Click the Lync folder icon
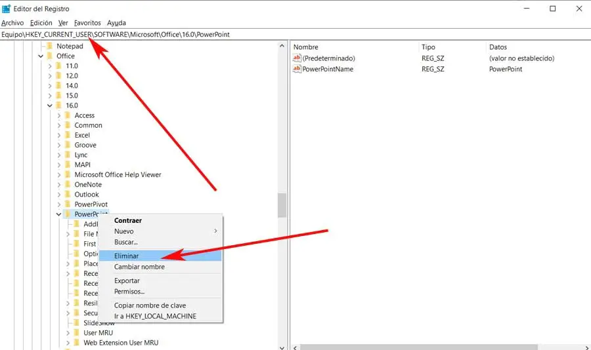The image size is (591, 350). click(68, 155)
